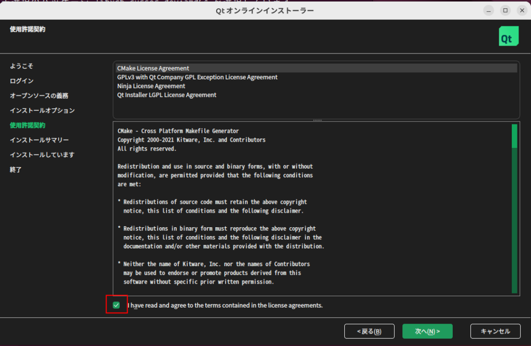This screenshot has width=531, height=346.
Task: Select the ログイン step in sidebar
Action: tap(21, 81)
